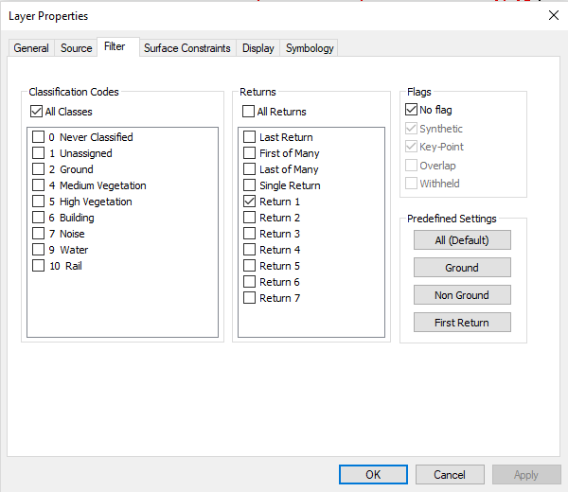Uncheck the All Classes checkbox
The image size is (568, 492).
[x=36, y=112]
